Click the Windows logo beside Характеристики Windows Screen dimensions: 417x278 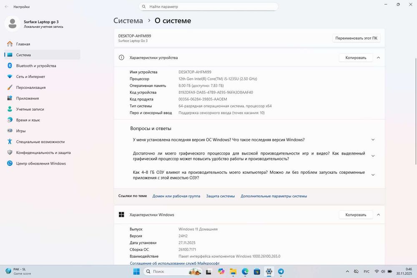click(121, 215)
